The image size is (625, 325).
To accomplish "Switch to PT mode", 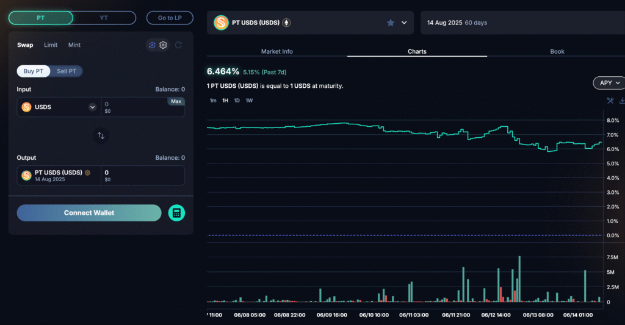I will (x=41, y=18).
